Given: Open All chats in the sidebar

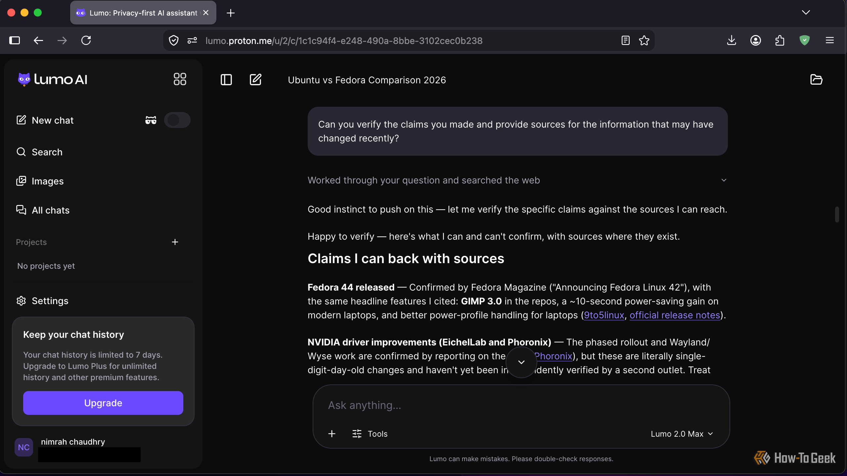Looking at the screenshot, I should tap(43, 210).
